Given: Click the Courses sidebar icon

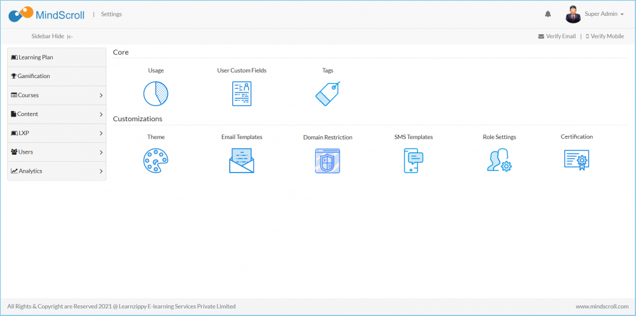Looking at the screenshot, I should pos(14,95).
